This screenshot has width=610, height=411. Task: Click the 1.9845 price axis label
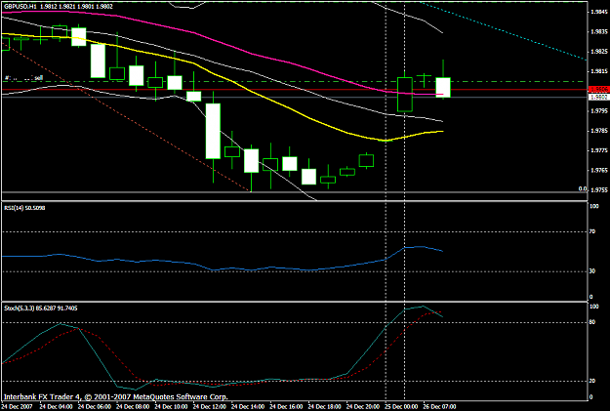599,12
